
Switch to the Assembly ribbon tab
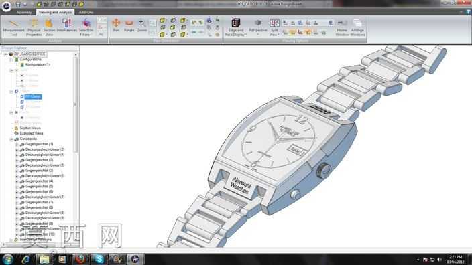point(23,12)
